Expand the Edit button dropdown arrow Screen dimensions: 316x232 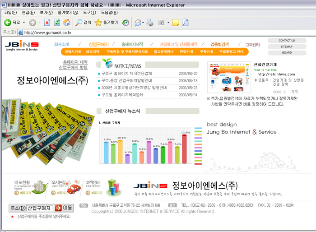tap(168, 23)
